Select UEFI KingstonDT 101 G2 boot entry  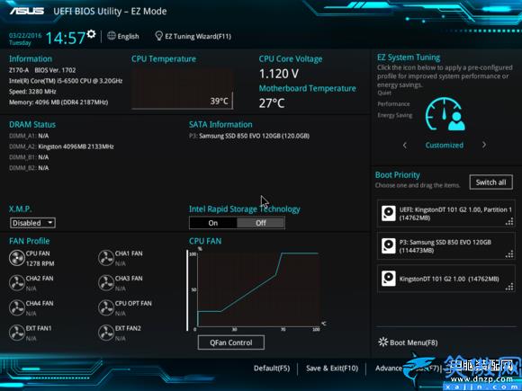[x=446, y=213]
